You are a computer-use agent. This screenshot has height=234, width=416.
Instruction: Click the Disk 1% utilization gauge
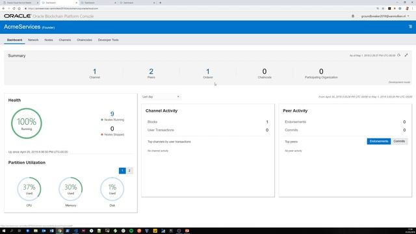112,189
